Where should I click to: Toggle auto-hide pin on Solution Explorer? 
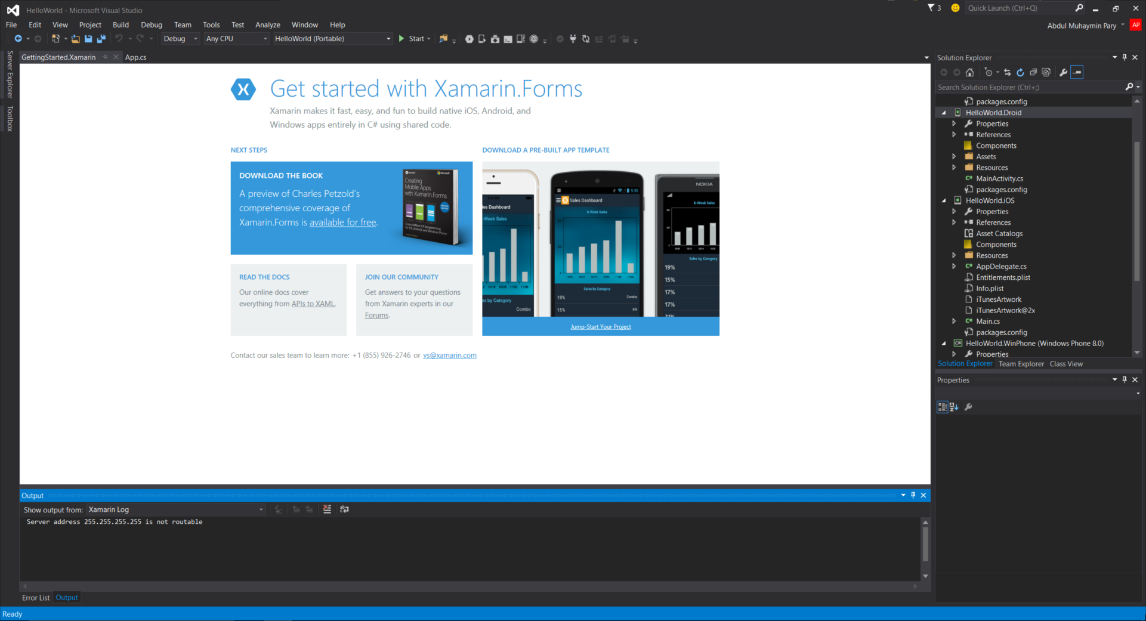1125,57
